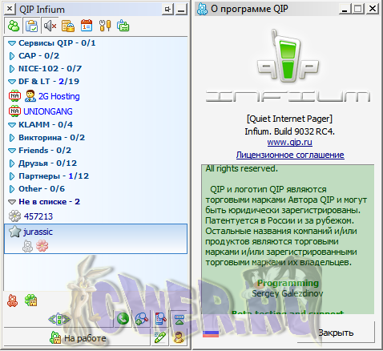
Task: Click the green and blue badge cards icon
Action: 123,26
